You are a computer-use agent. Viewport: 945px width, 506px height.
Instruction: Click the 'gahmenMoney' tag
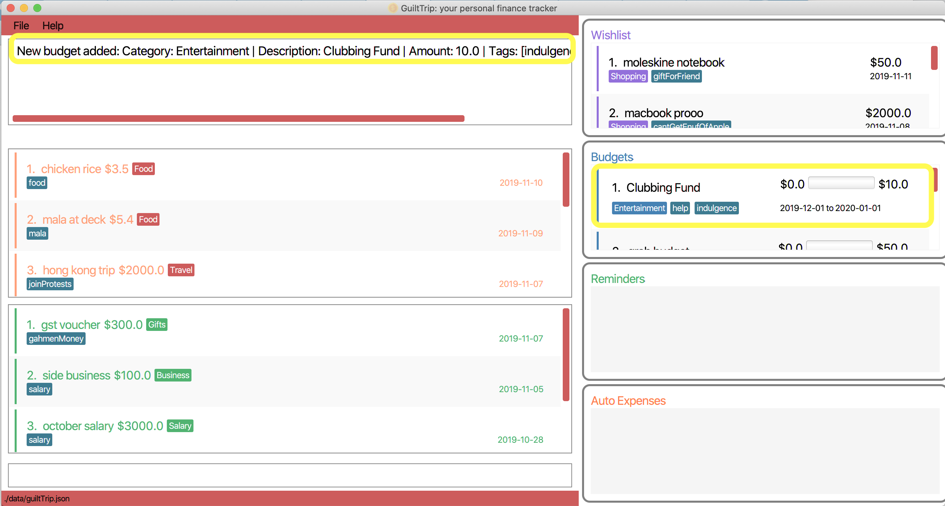[x=56, y=339]
